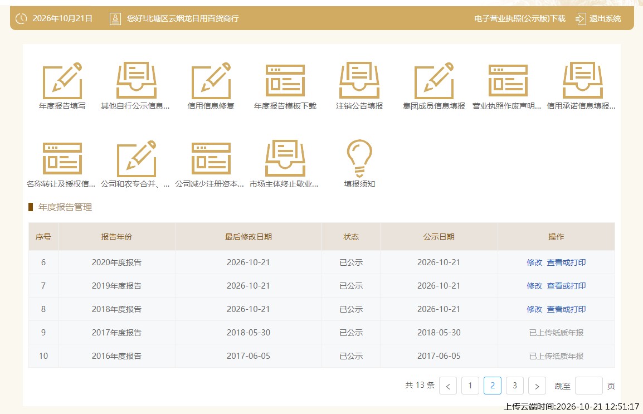Screen dimensions: 643x414
Task: Open the 信用信息修复 icon
Action: click(x=211, y=81)
